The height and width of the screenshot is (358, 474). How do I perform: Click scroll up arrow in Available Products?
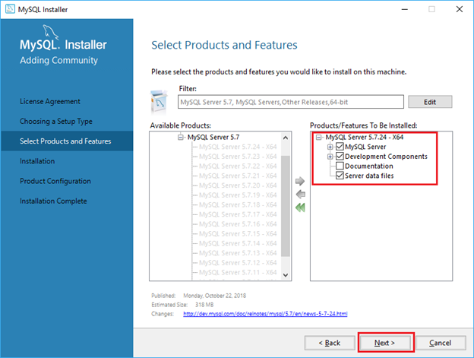[x=286, y=138]
